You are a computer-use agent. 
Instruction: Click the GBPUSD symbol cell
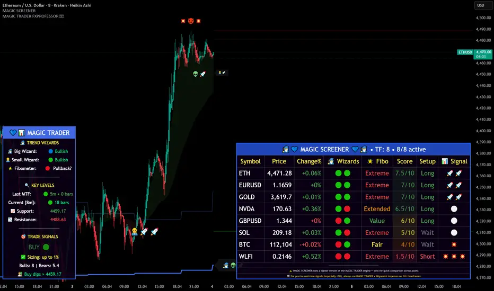click(x=250, y=221)
